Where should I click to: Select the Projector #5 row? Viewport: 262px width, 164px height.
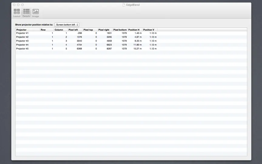pyautogui.click(x=131, y=49)
